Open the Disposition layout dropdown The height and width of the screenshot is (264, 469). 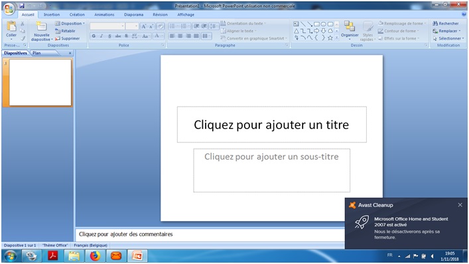(70, 23)
